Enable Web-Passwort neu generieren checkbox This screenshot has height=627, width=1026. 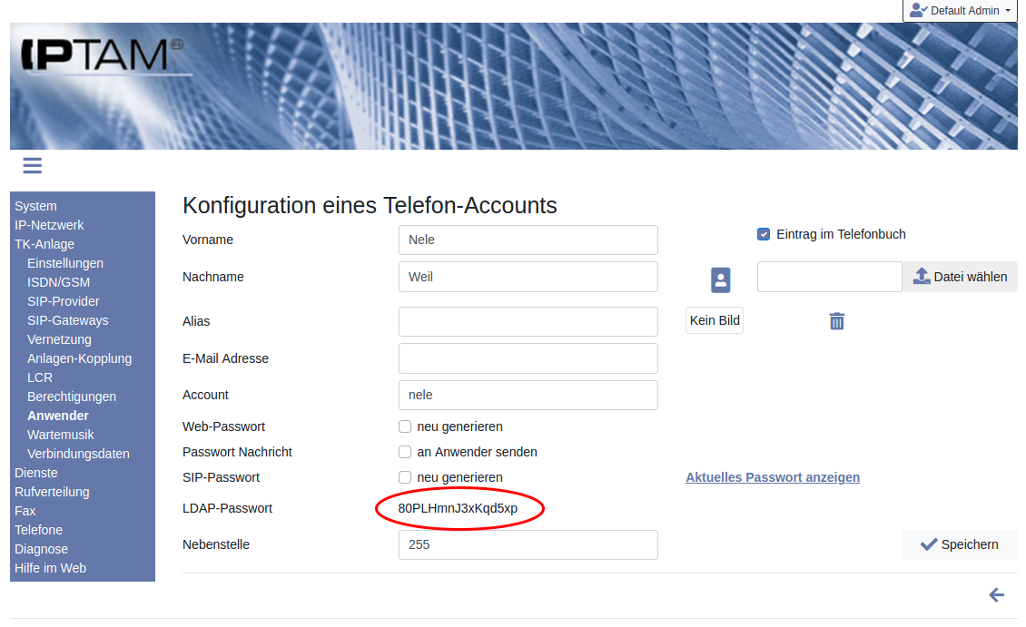pos(405,426)
